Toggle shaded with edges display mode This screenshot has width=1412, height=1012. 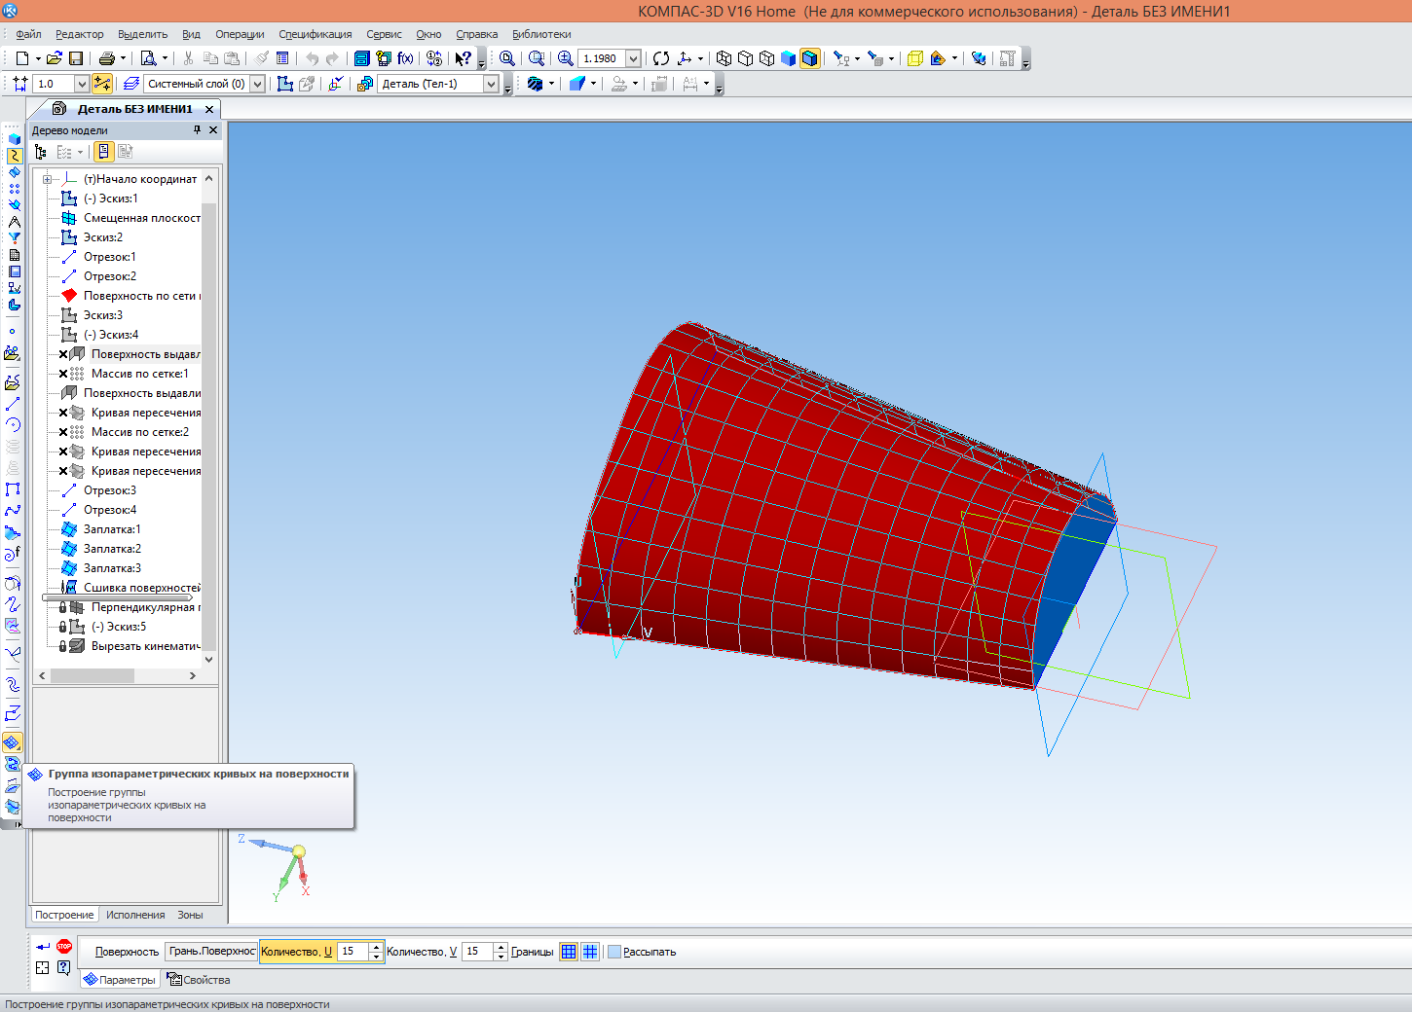810,58
